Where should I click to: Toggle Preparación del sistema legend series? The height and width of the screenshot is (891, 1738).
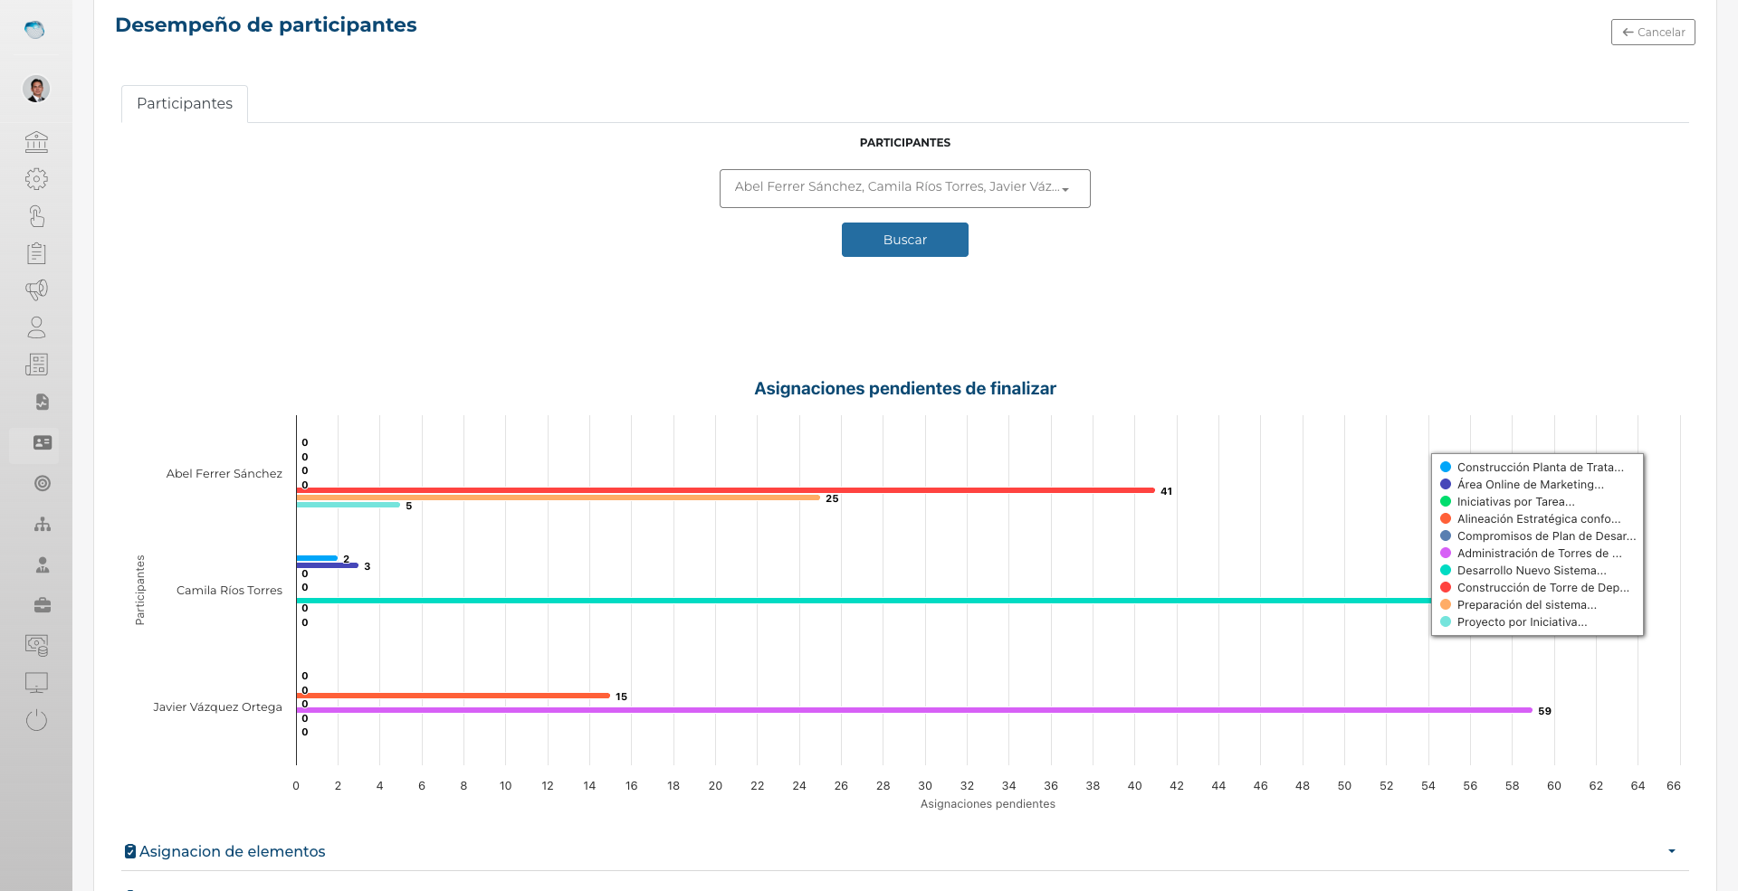point(1525,605)
